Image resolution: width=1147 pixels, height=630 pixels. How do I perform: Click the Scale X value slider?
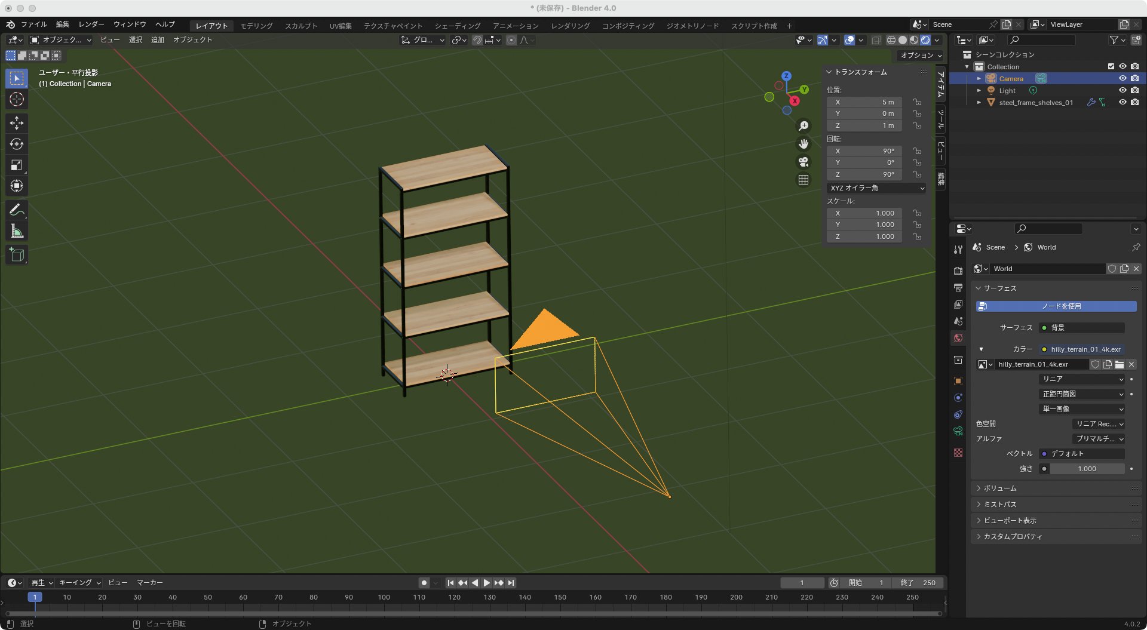point(864,213)
